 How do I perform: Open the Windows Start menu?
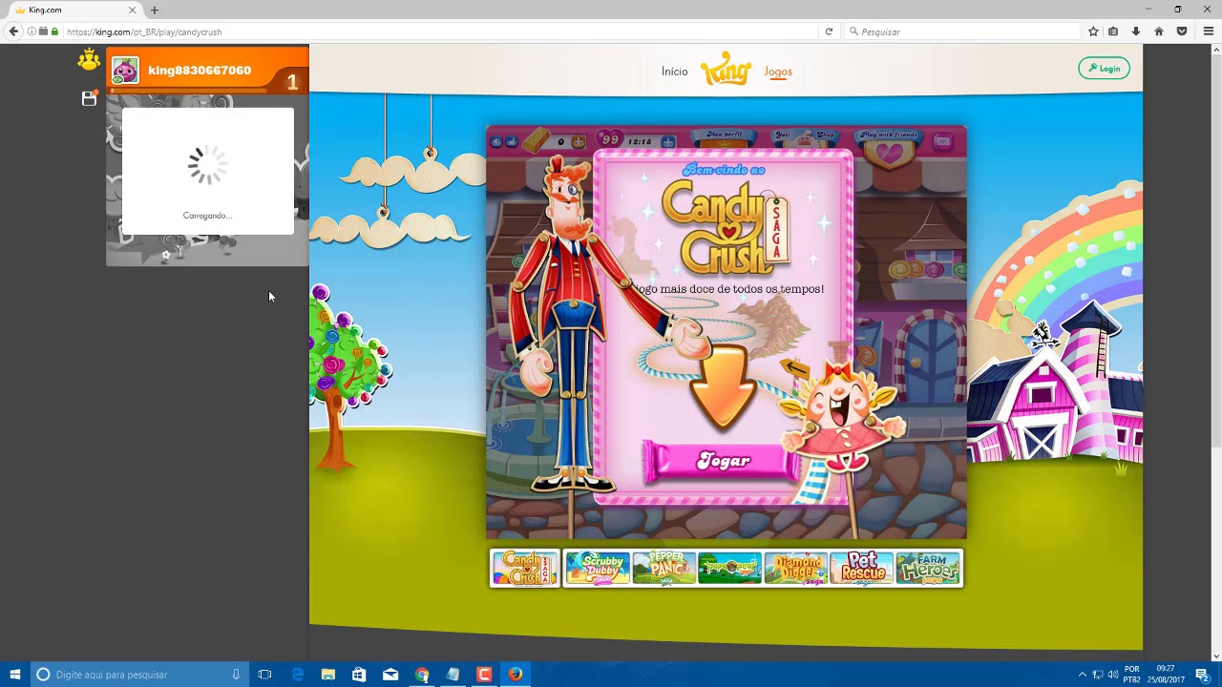[x=15, y=675]
